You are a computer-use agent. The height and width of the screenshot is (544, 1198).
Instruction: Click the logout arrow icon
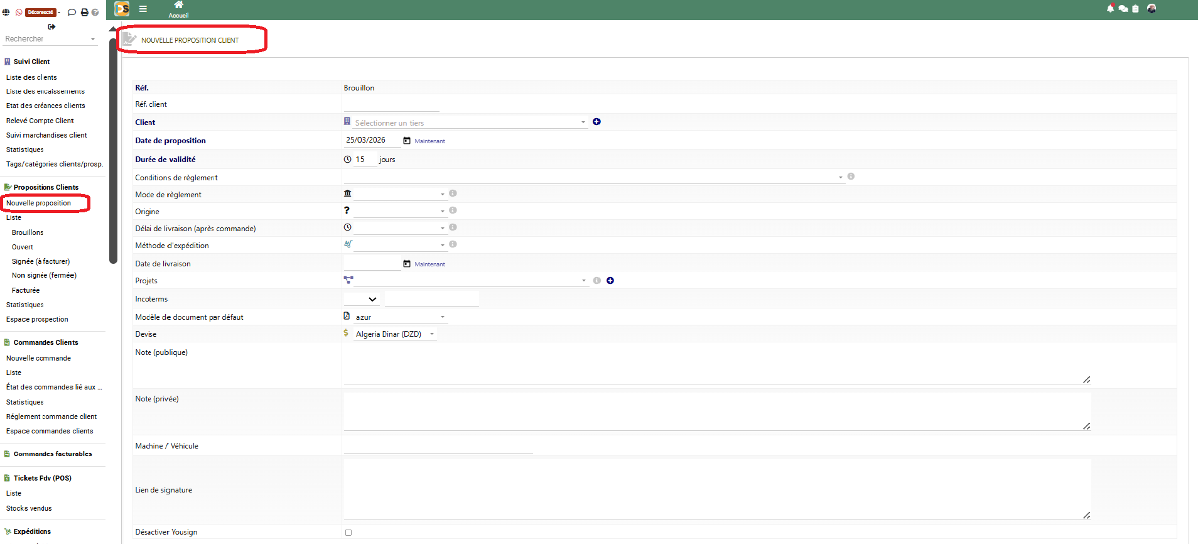coord(51,26)
